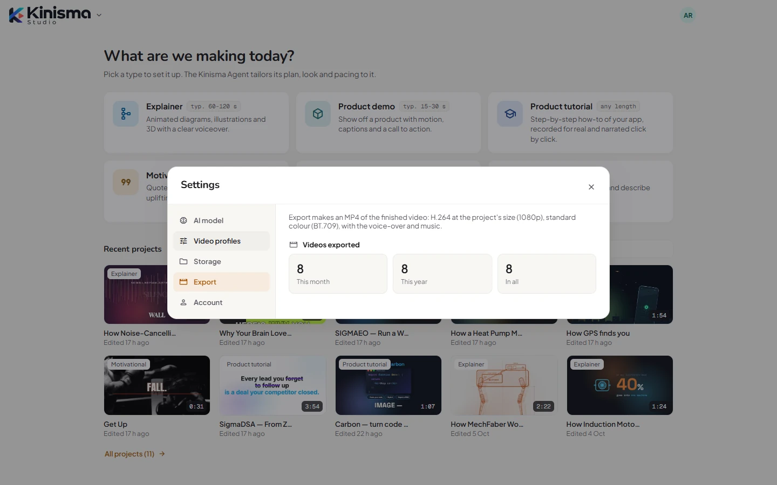Choose the Product demo video type card

[x=388, y=123]
